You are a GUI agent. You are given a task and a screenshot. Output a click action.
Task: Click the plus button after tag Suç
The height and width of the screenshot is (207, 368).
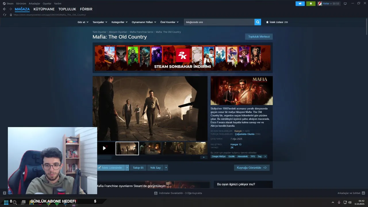pos(265,156)
